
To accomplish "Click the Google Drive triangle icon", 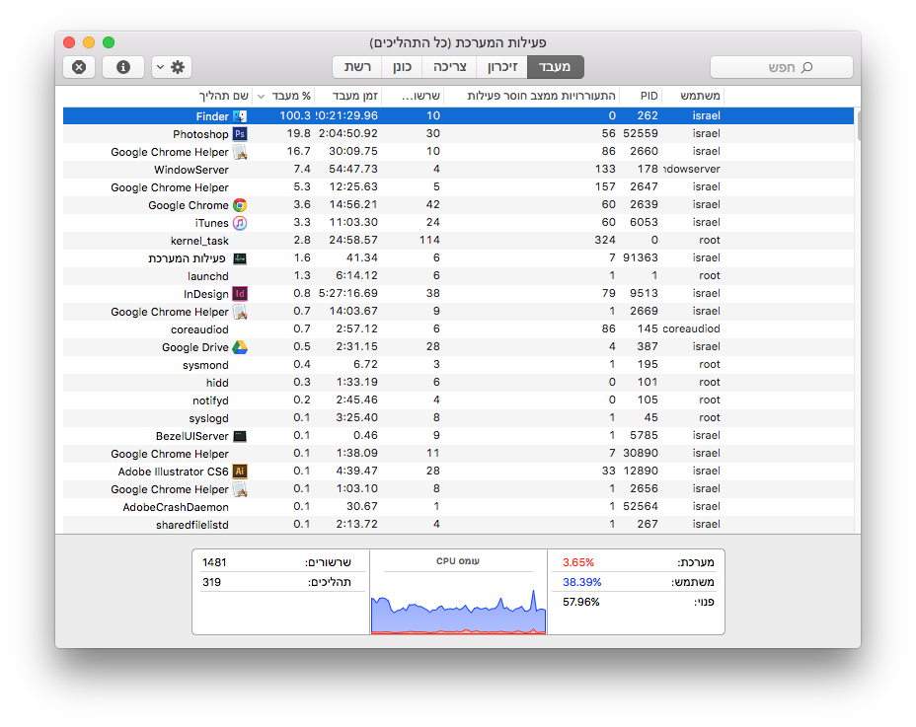I will [x=240, y=347].
